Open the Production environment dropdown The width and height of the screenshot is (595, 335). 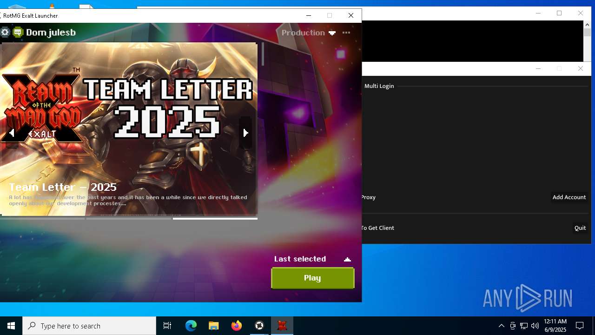(308, 33)
